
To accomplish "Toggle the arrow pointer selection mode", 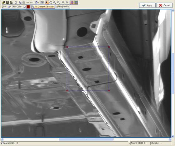I will click(x=47, y=2).
